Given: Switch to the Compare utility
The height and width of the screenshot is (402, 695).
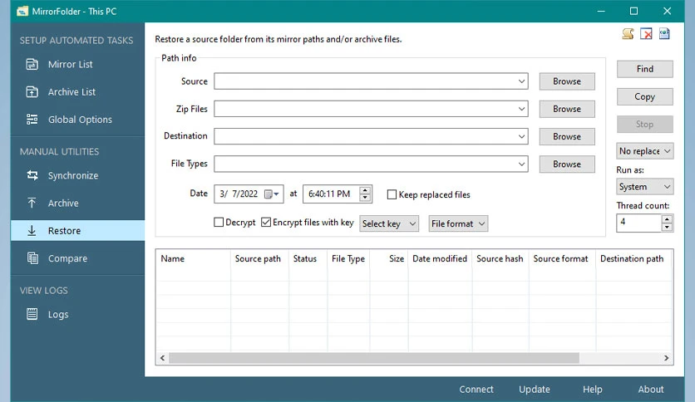Looking at the screenshot, I should click(x=67, y=258).
